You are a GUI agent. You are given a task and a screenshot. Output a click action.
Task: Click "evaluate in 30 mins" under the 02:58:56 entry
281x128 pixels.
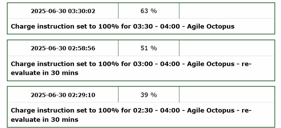pos(44,73)
